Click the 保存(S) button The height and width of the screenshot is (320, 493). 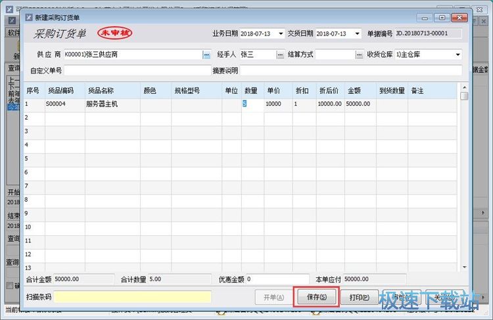tap(316, 297)
